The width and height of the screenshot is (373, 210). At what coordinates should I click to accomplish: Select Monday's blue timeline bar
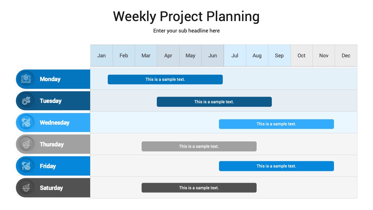[165, 79]
